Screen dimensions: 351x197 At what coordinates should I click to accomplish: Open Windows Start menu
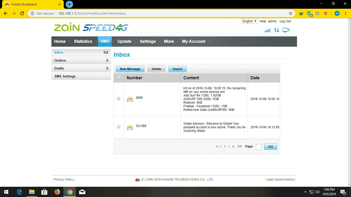[6, 192]
